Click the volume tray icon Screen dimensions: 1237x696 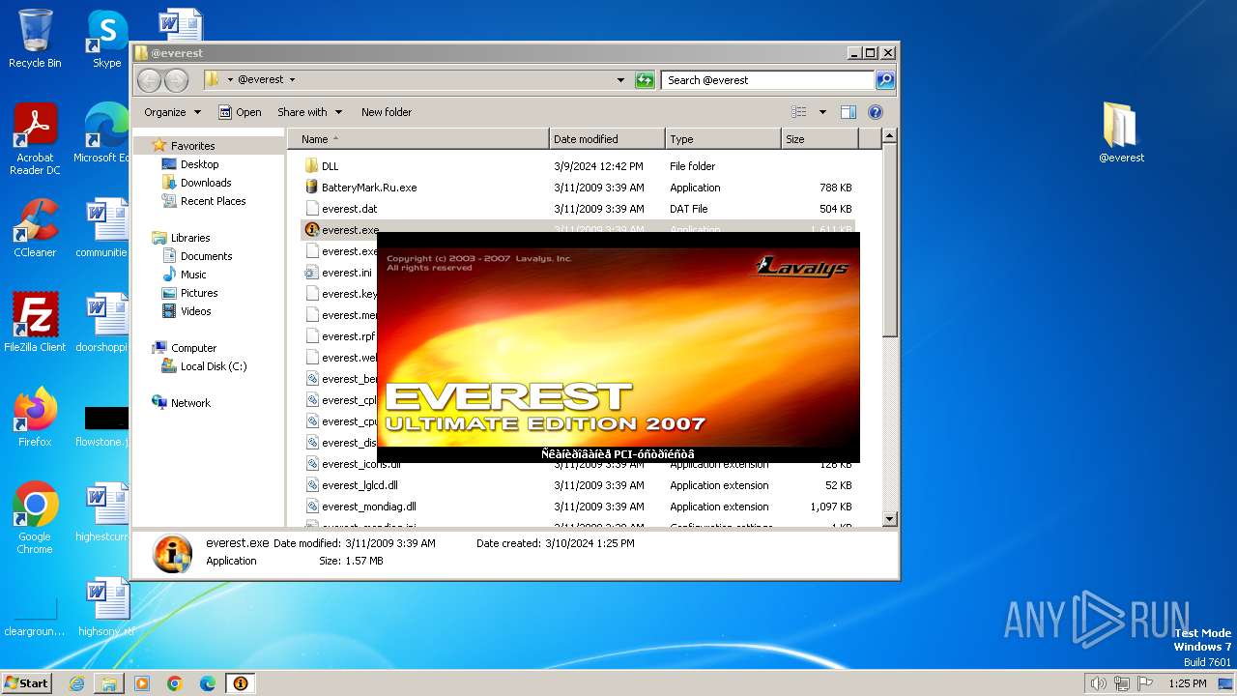click(x=1098, y=683)
